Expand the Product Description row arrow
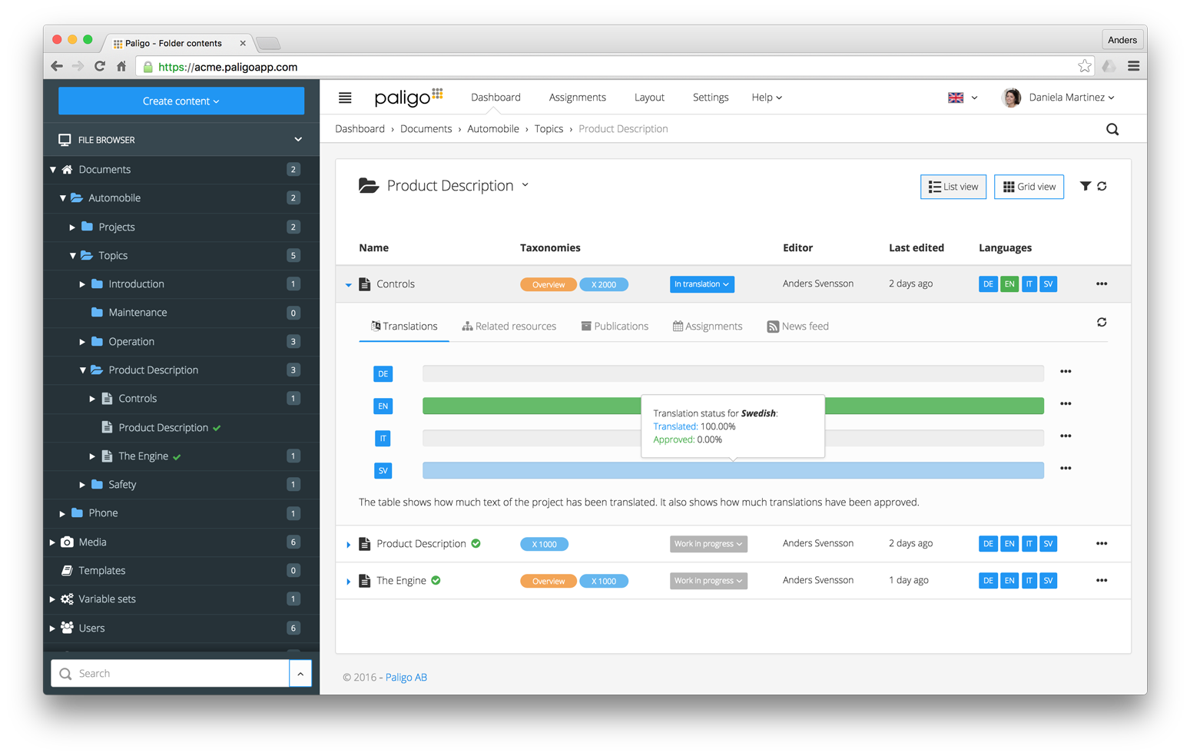Image resolution: width=1190 pixels, height=756 pixels. (x=349, y=545)
